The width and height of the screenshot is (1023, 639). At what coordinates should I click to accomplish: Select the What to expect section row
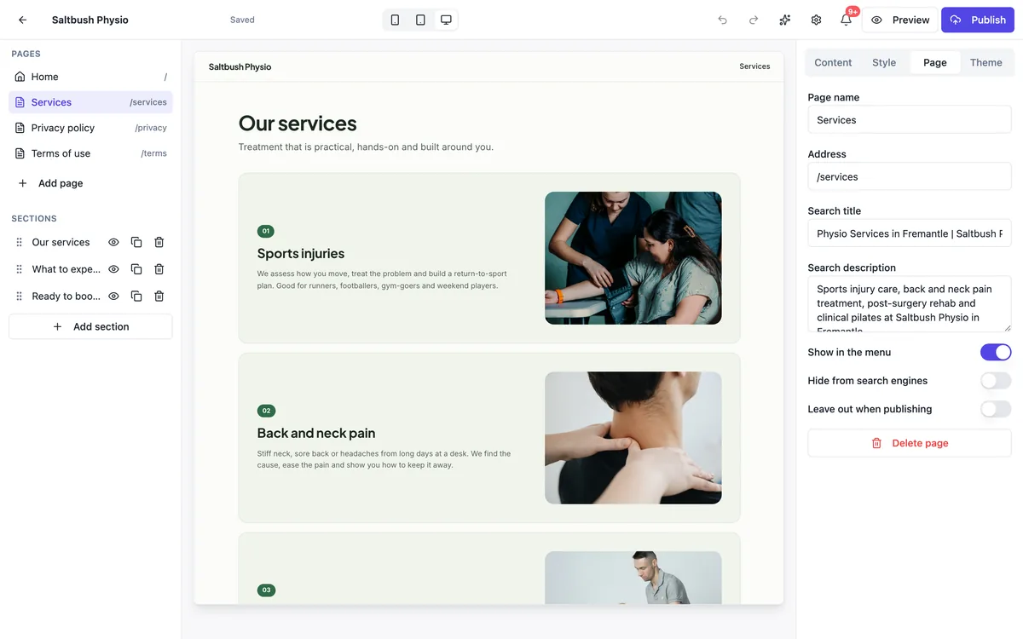[x=90, y=269]
